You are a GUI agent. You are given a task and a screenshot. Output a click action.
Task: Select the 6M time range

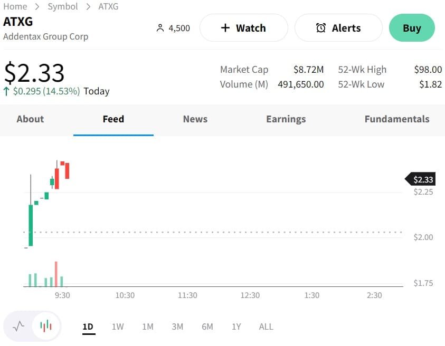(x=207, y=326)
